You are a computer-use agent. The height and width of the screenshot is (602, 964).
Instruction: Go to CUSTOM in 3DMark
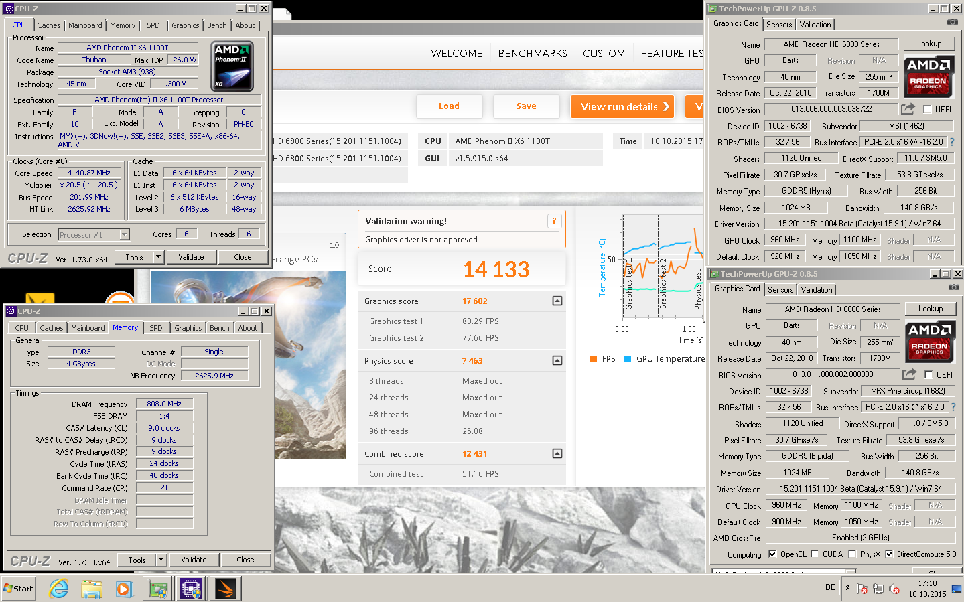604,54
